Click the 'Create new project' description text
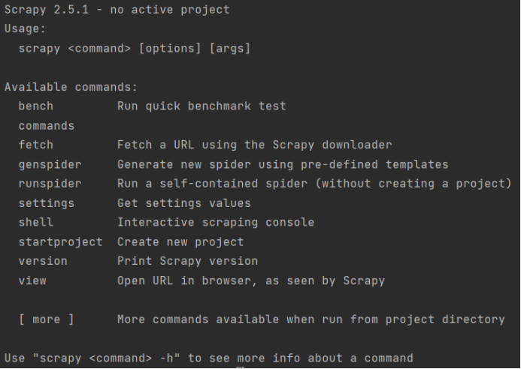 click(180, 242)
